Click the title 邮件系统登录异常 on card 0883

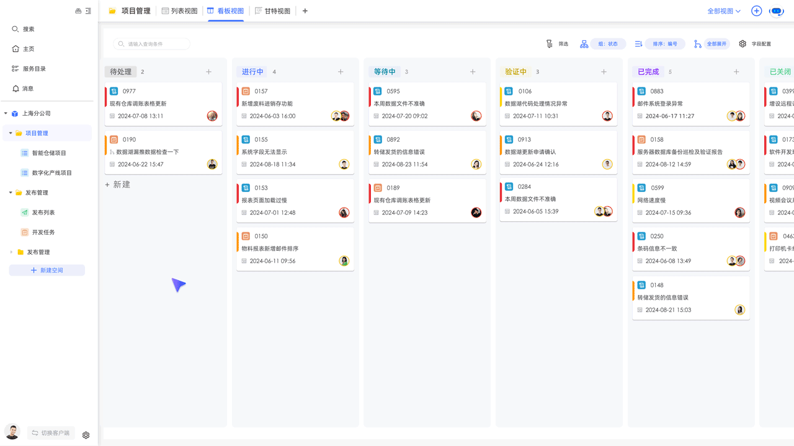coord(661,103)
